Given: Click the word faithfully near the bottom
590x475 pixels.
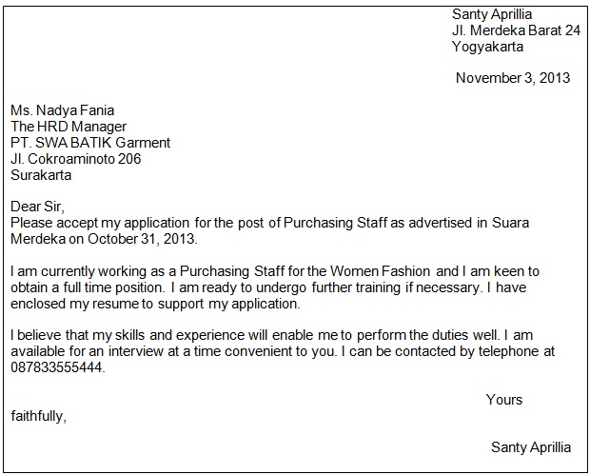Looking at the screenshot, I should coord(39,416).
